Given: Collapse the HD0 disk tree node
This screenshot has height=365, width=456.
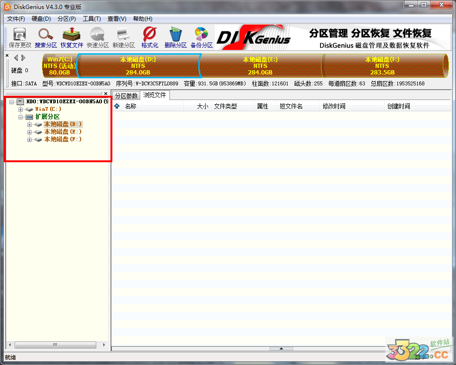Looking at the screenshot, I should pyautogui.click(x=11, y=102).
